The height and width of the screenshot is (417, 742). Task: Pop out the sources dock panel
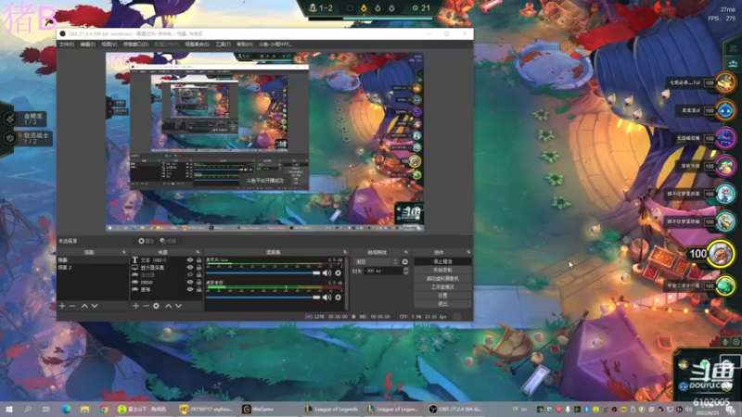coord(198,252)
